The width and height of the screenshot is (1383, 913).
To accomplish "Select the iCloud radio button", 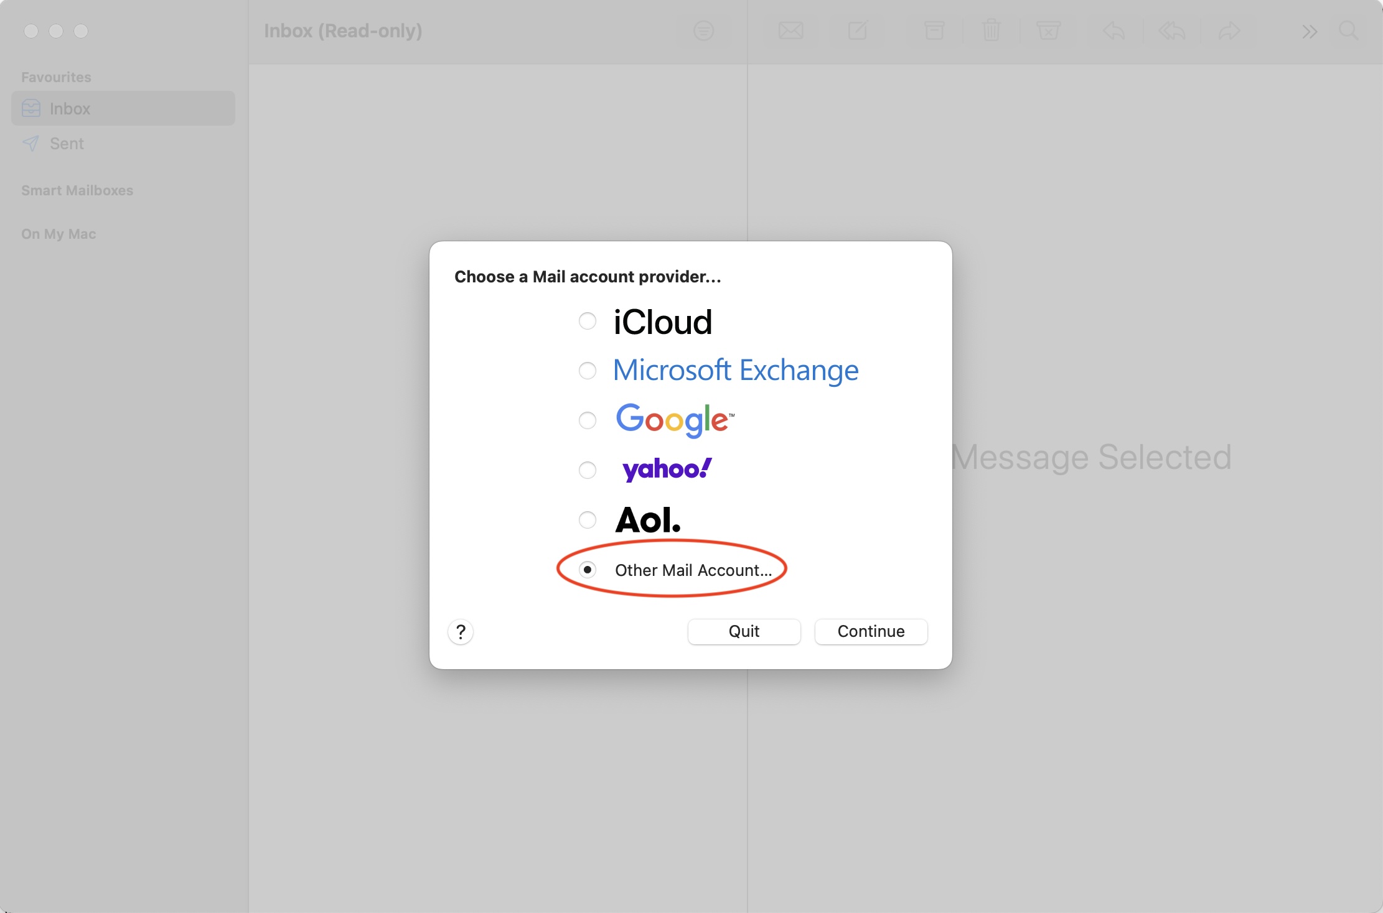I will (587, 321).
